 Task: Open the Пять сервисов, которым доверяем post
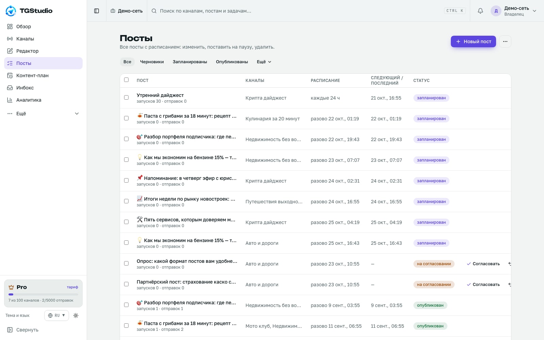186,220
